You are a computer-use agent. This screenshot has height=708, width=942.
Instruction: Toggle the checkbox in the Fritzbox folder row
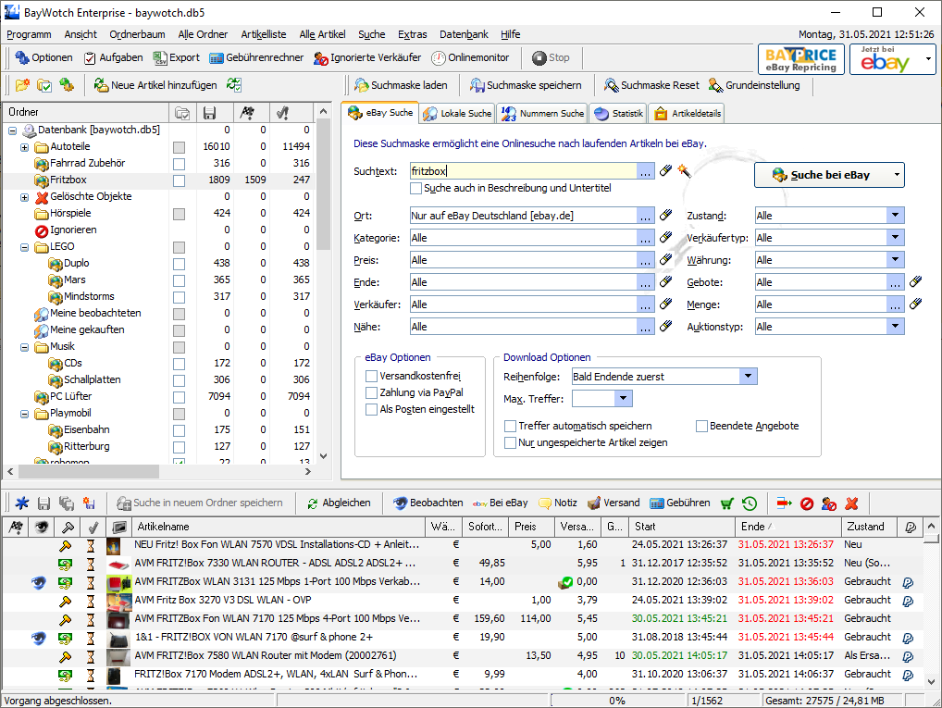[179, 180]
